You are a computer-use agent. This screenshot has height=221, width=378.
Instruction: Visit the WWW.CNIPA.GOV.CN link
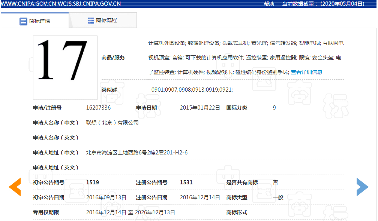(28, 4)
